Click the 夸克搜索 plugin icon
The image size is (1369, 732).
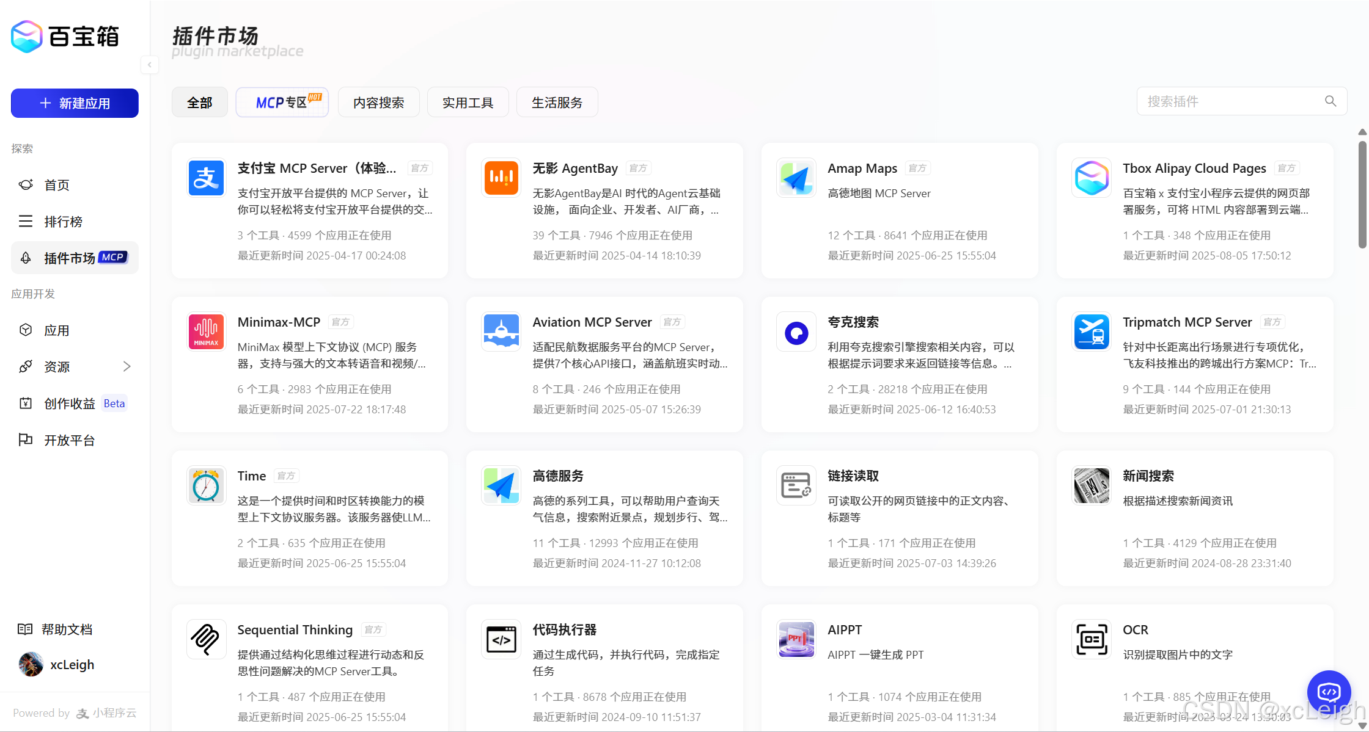[796, 332]
